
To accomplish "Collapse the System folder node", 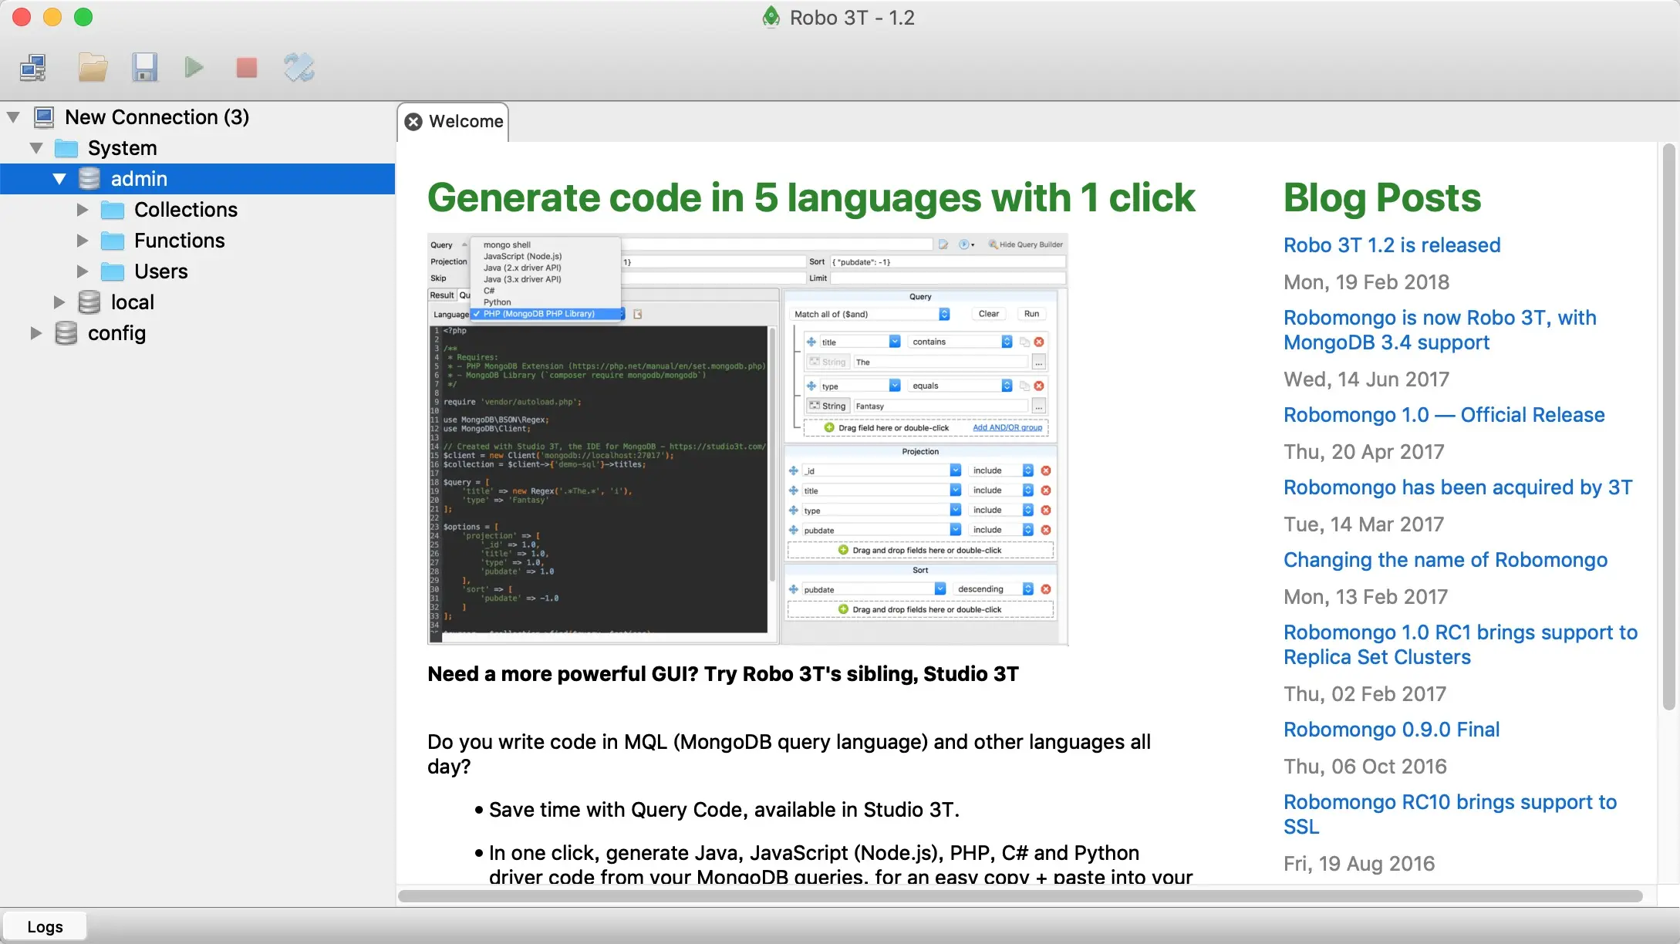I will 36,148.
